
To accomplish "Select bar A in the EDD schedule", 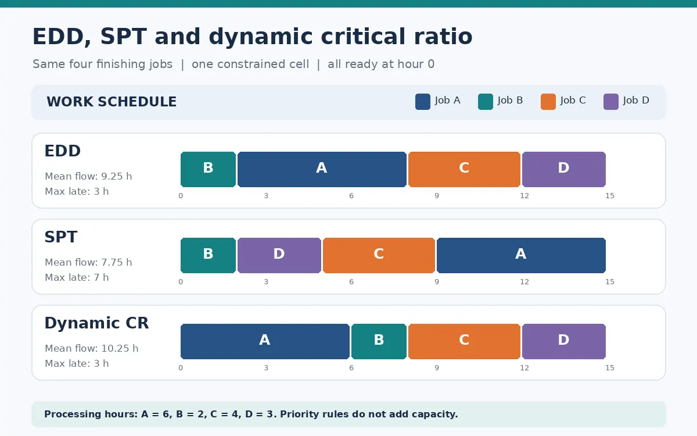I will coord(322,169).
